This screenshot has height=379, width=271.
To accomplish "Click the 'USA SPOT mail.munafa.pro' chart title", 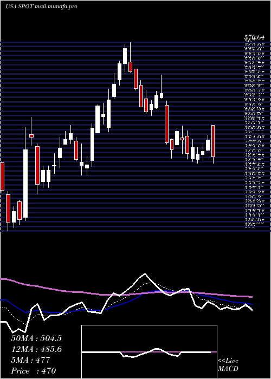I will coord(41,6).
